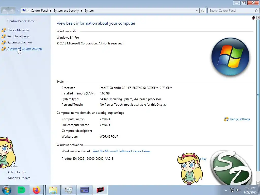
Task: Open the address bar history dropdown
Action: pos(197,11)
